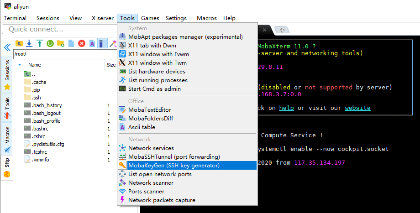This screenshot has height=213, width=420.
Task: Toggle the highlighted blue terminal-follow icon
Action: [x=102, y=43]
